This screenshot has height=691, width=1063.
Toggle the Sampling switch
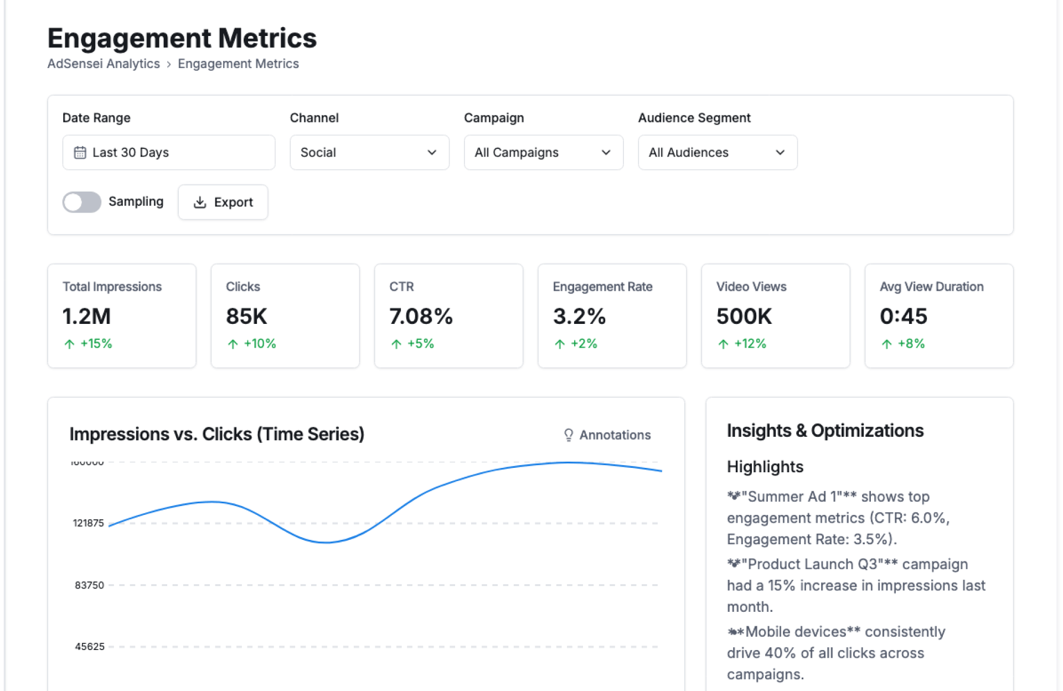82,202
